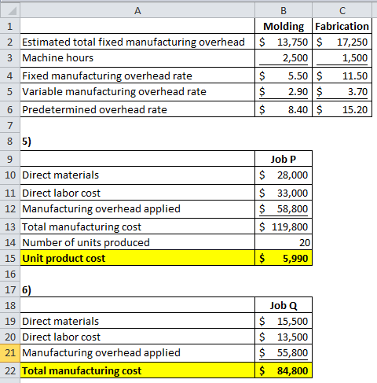Image resolution: width=377 pixels, height=383 pixels.
Task: Click Fabrication predetermined rate 15.20
Action: (x=342, y=109)
